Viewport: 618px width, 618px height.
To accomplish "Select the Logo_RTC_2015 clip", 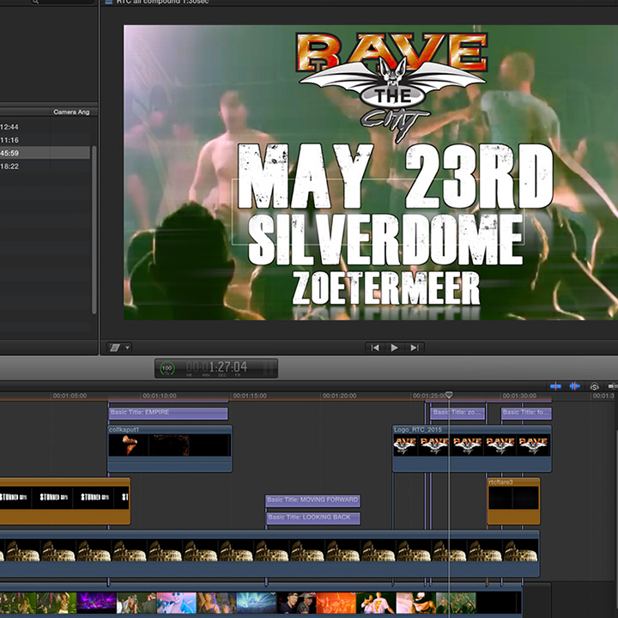I will click(472, 449).
